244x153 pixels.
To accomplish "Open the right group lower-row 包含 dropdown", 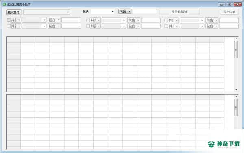I will 212,26.
